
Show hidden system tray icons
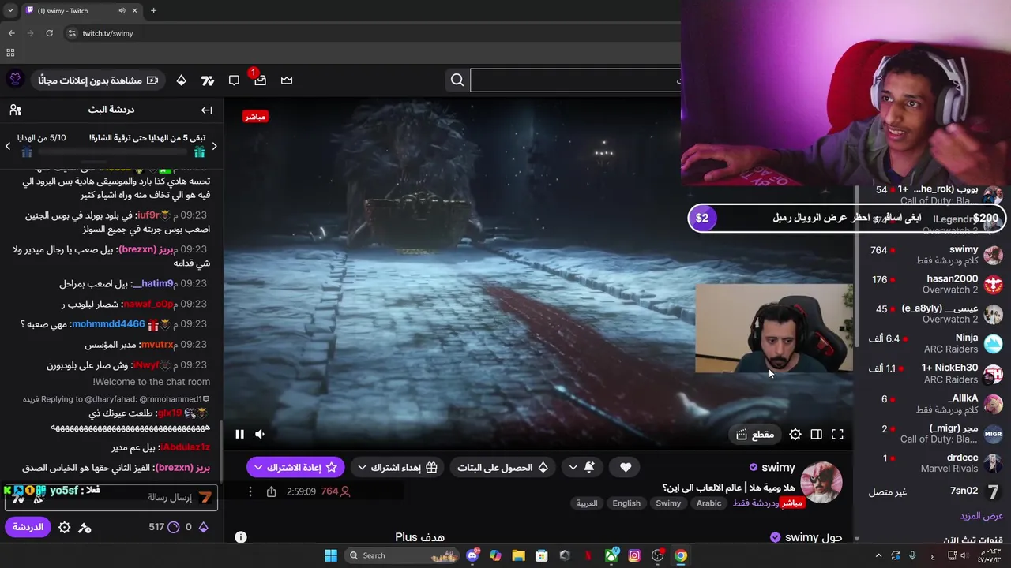point(878,555)
